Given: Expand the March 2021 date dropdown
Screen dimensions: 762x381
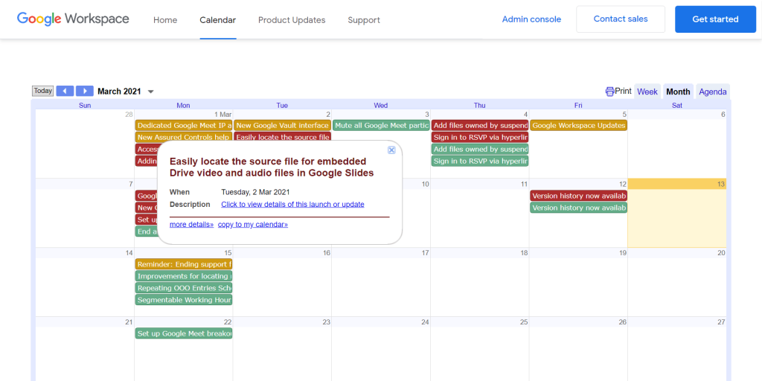Looking at the screenshot, I should point(151,92).
